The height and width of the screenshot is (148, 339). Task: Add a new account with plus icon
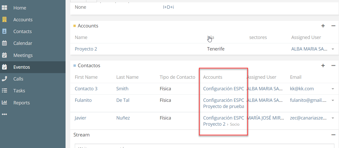323,26
